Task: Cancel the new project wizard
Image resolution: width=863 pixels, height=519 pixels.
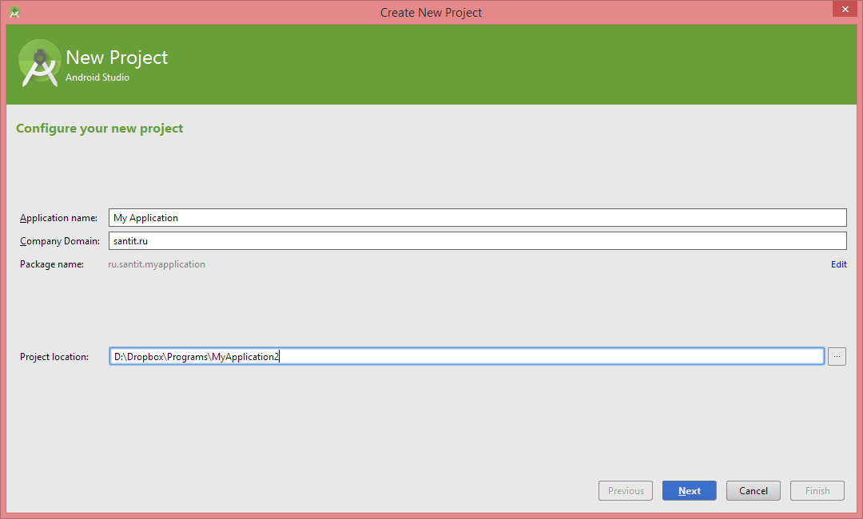Action: click(753, 491)
